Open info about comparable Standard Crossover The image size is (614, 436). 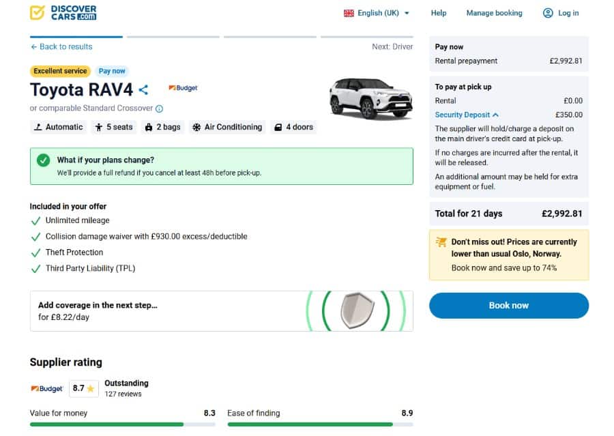[159, 108]
